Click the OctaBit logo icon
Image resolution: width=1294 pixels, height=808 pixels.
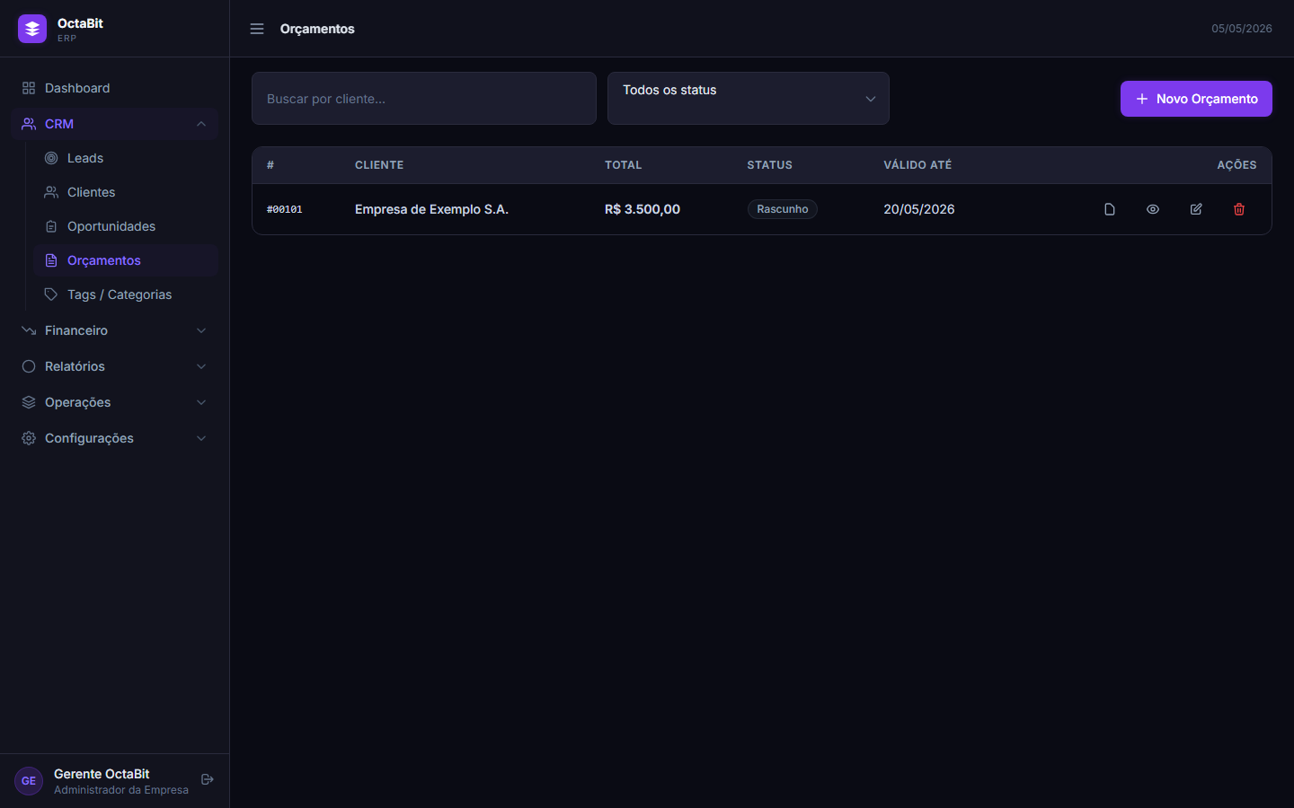(x=32, y=29)
